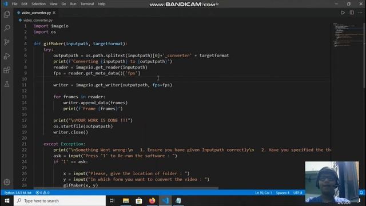The image size is (366, 206).
Task: Click line number 21 in the gutter
Action: coord(24,144)
